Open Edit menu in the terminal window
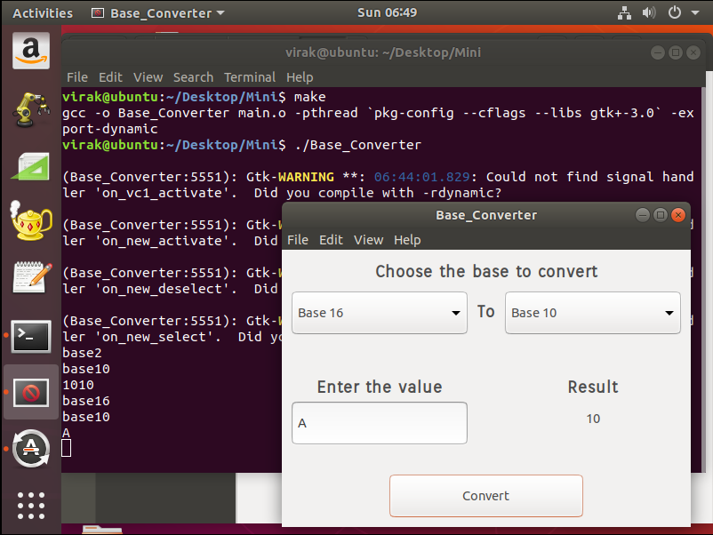The width and height of the screenshot is (713, 535). point(110,77)
